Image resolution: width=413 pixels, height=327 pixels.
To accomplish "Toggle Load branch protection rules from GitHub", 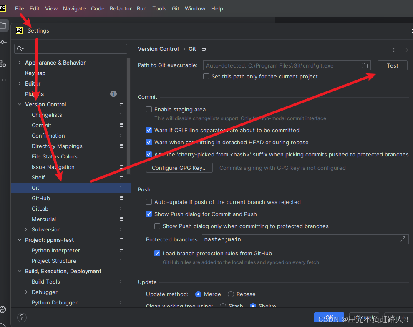I will coord(157,253).
